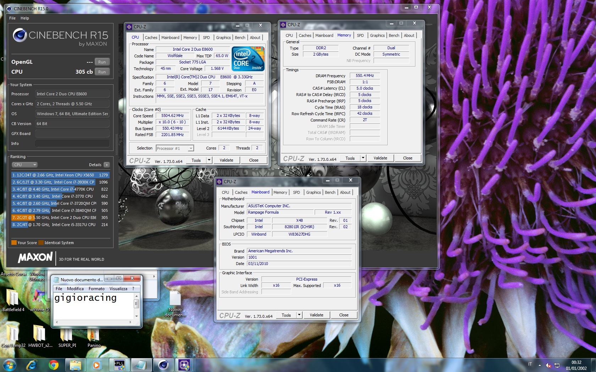Click clock showing 00:32
This screenshot has width=596, height=372.
[x=576, y=362]
